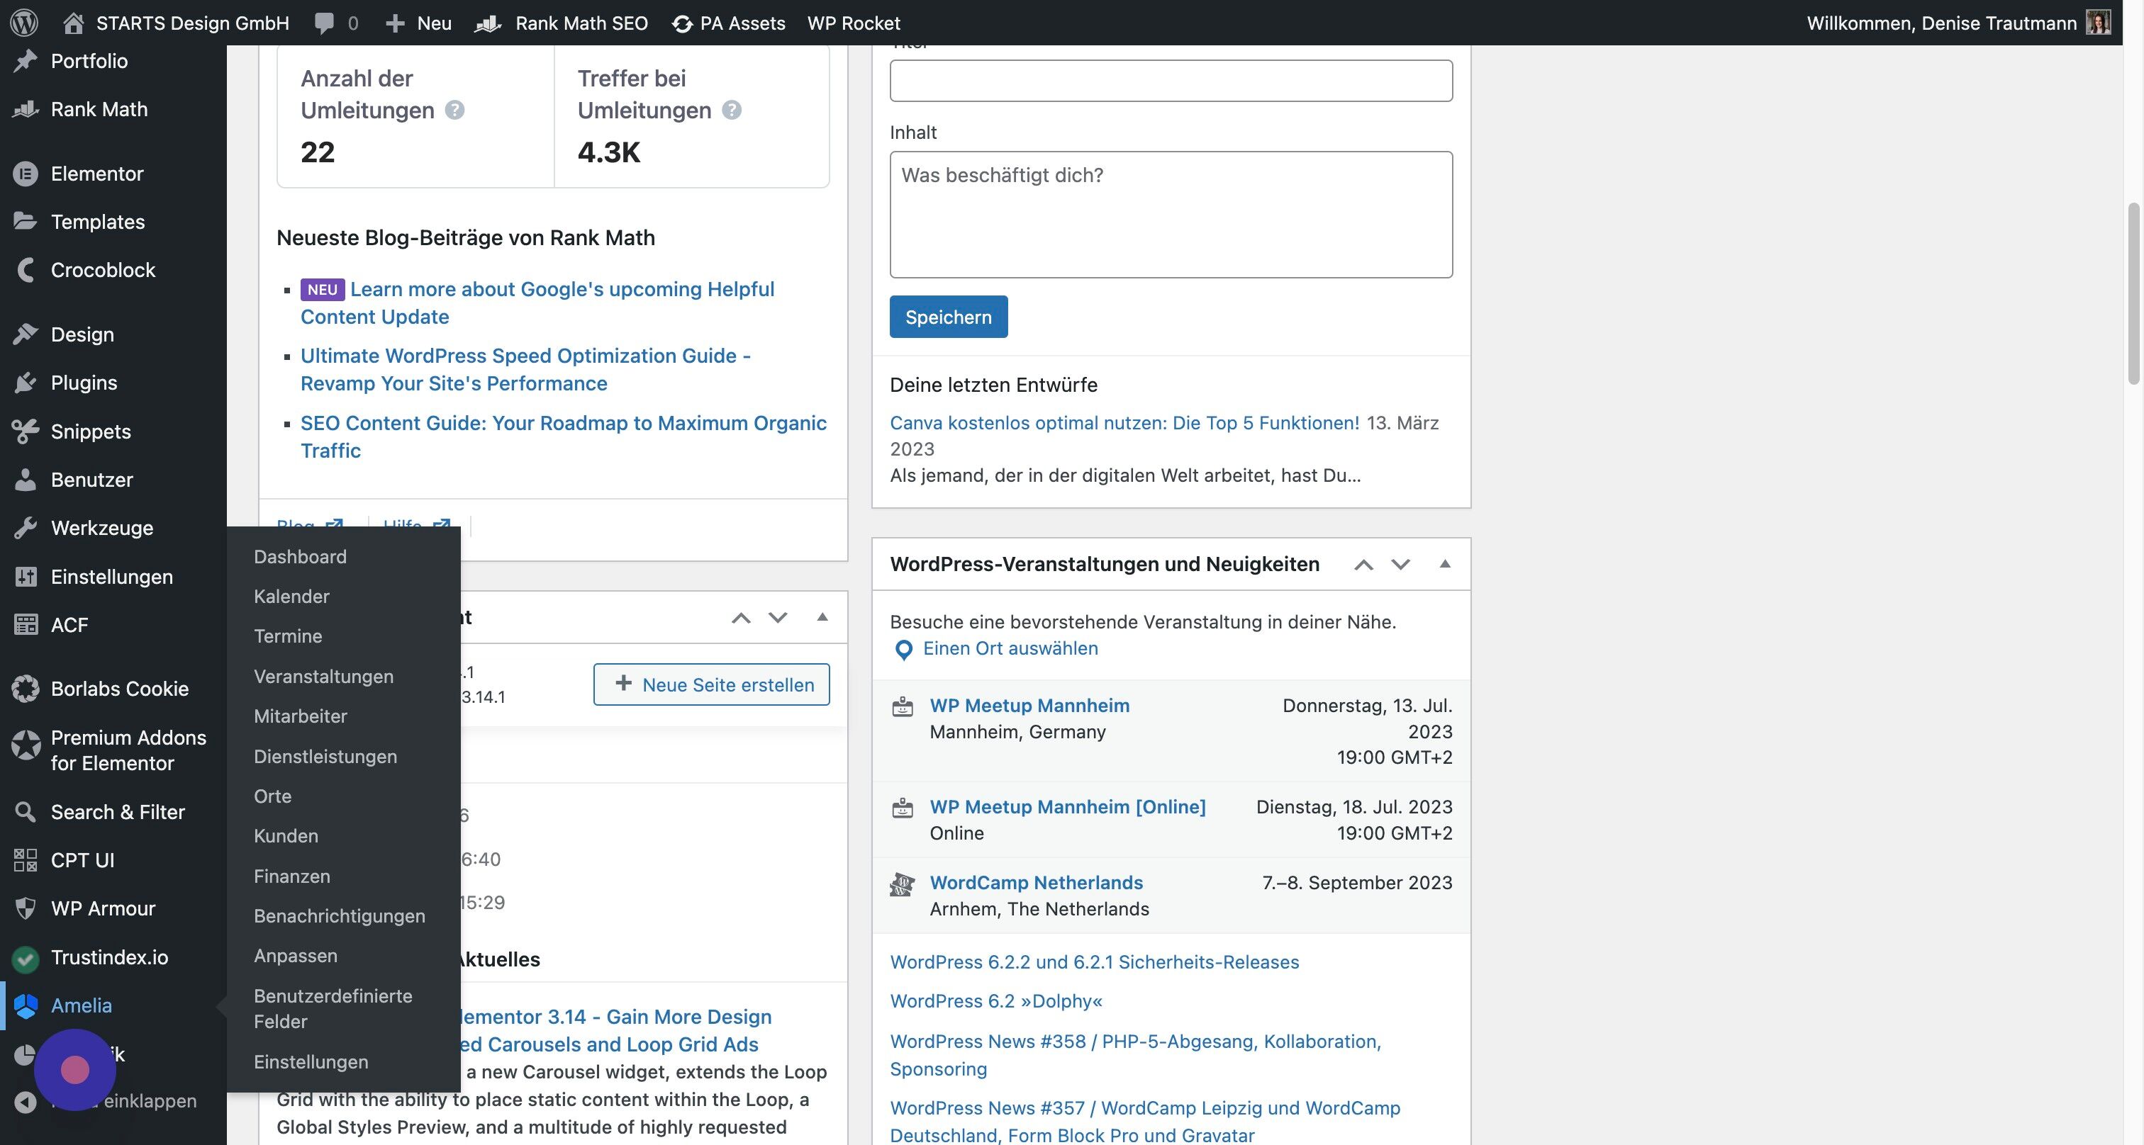
Task: Click help icon beside Anzahl der Umleitungen
Action: point(454,110)
